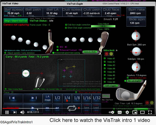Click 'Click here to watch the VisTrak intro 1 video'
The width and height of the screenshot is (156, 125).
100,120
